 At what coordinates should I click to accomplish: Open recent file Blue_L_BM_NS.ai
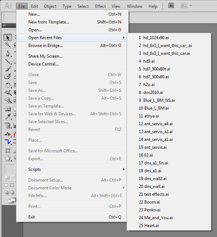click(x=169, y=100)
